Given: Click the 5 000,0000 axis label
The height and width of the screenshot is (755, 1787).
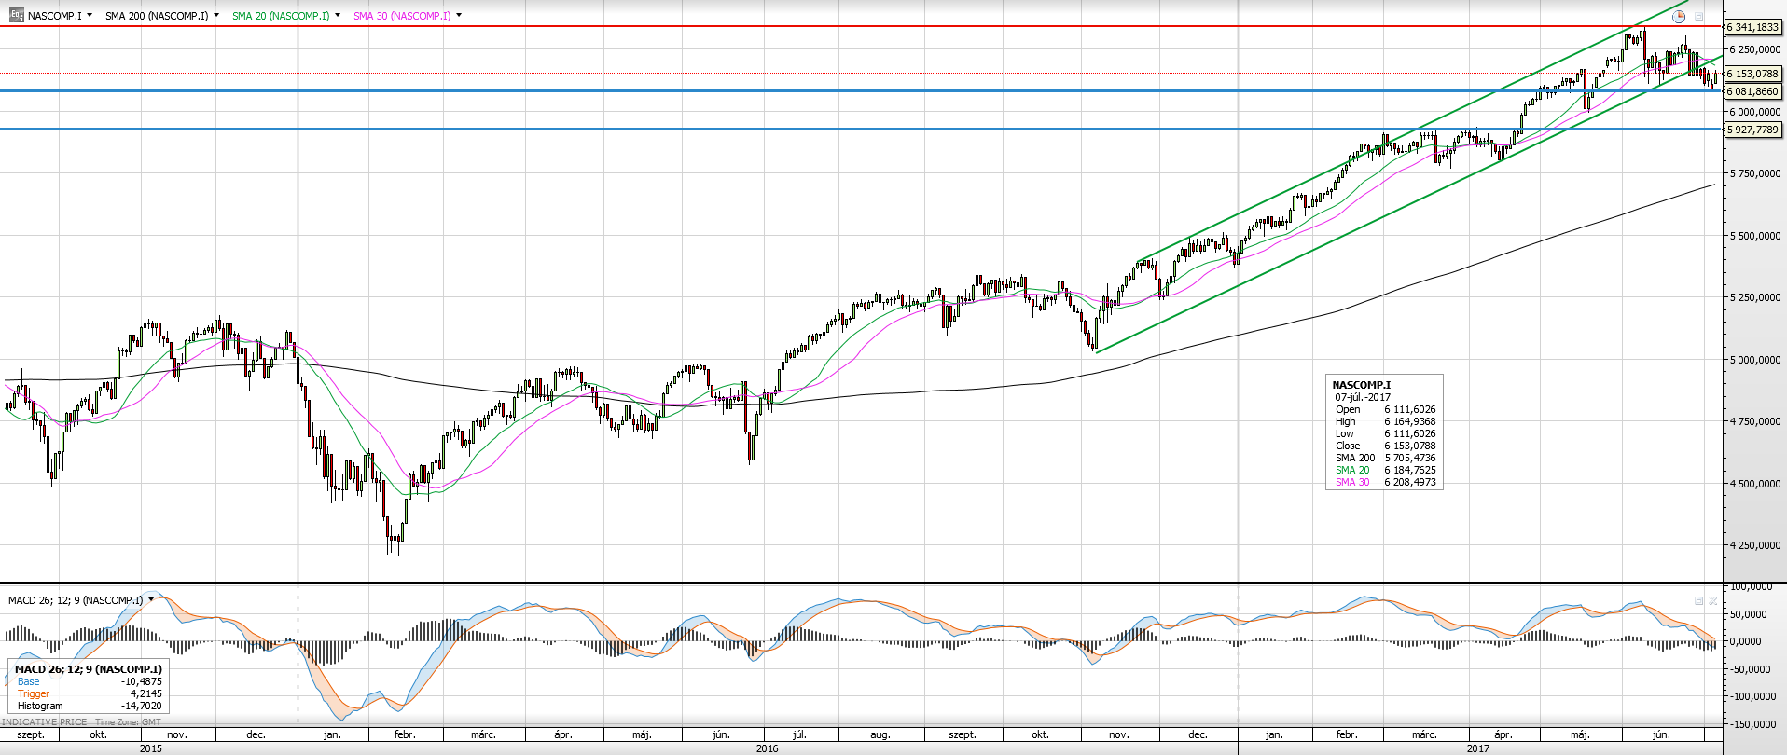Looking at the screenshot, I should [x=1754, y=360].
